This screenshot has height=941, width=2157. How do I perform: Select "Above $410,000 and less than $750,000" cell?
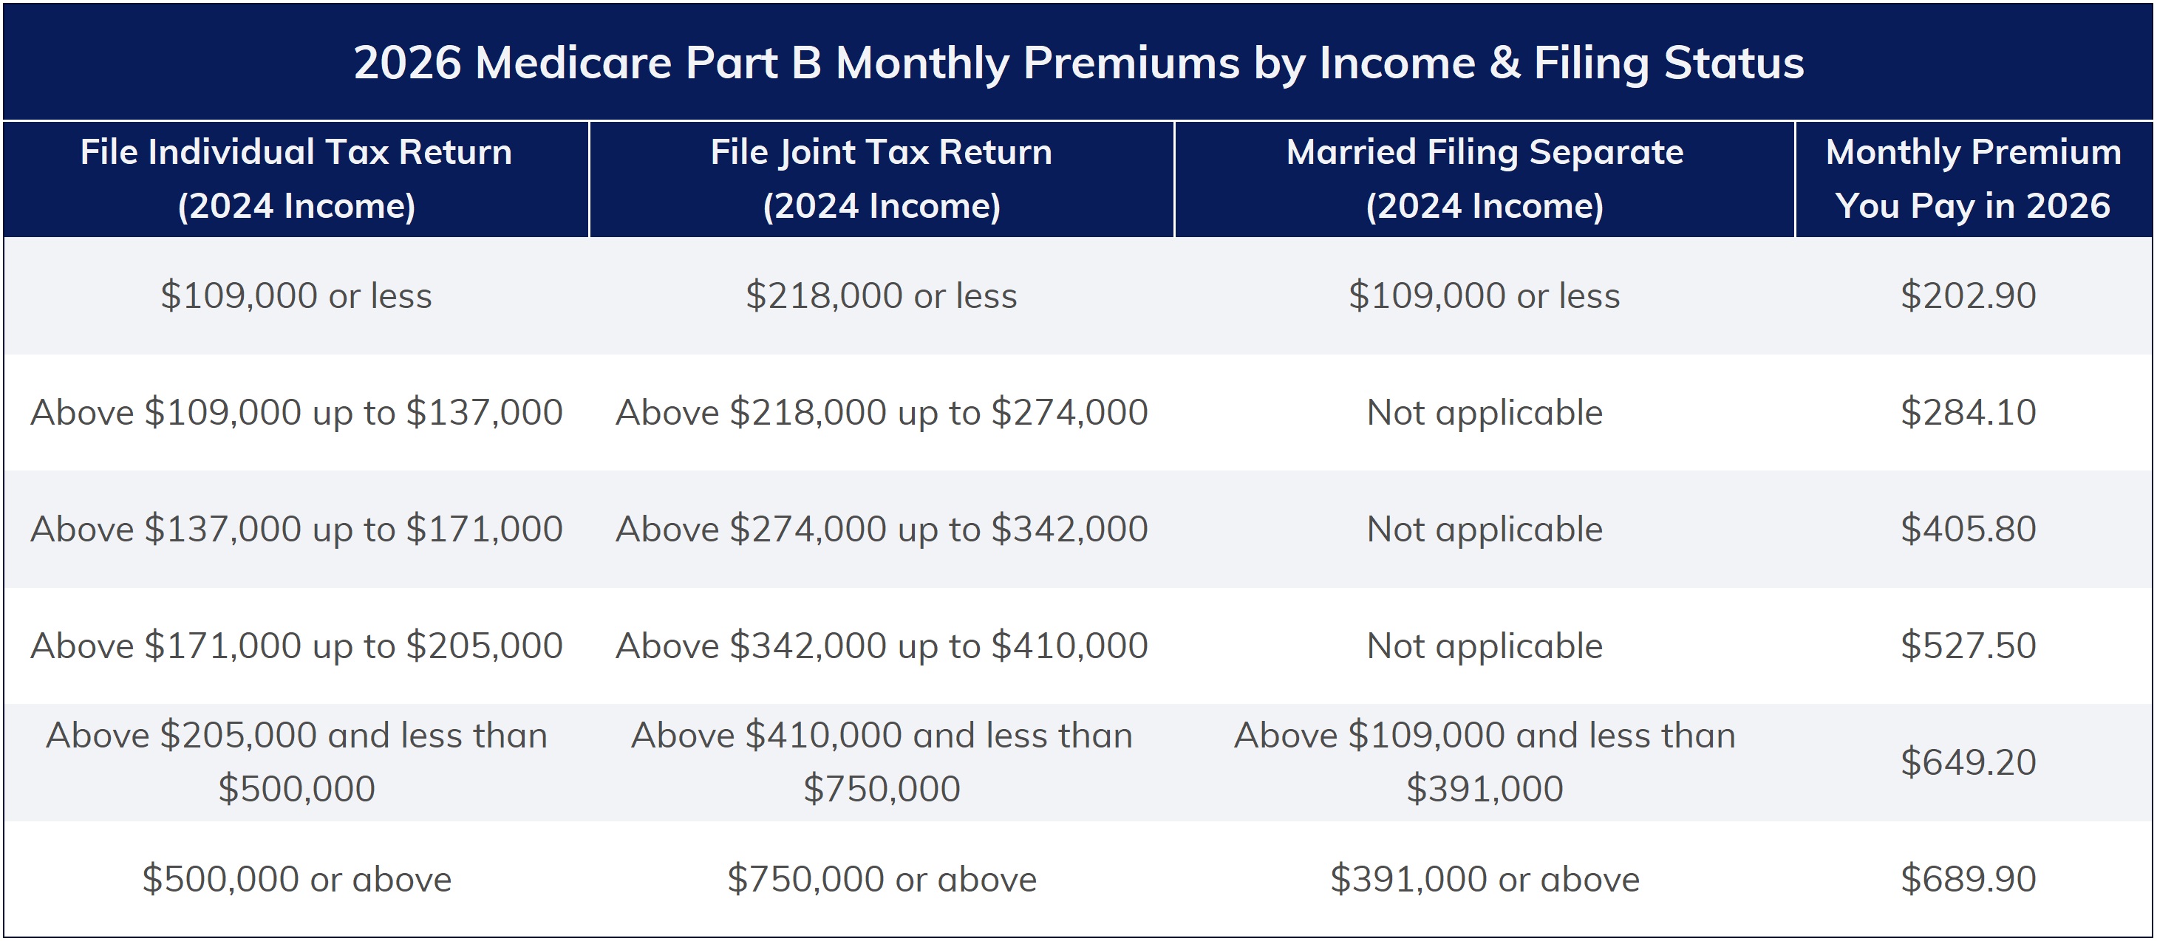881,762
